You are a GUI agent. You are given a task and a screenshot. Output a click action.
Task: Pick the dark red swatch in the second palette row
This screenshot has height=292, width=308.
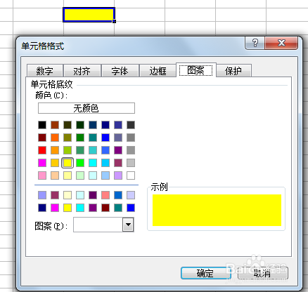42,138
